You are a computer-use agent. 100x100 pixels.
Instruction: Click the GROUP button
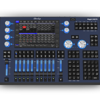click(70, 62)
